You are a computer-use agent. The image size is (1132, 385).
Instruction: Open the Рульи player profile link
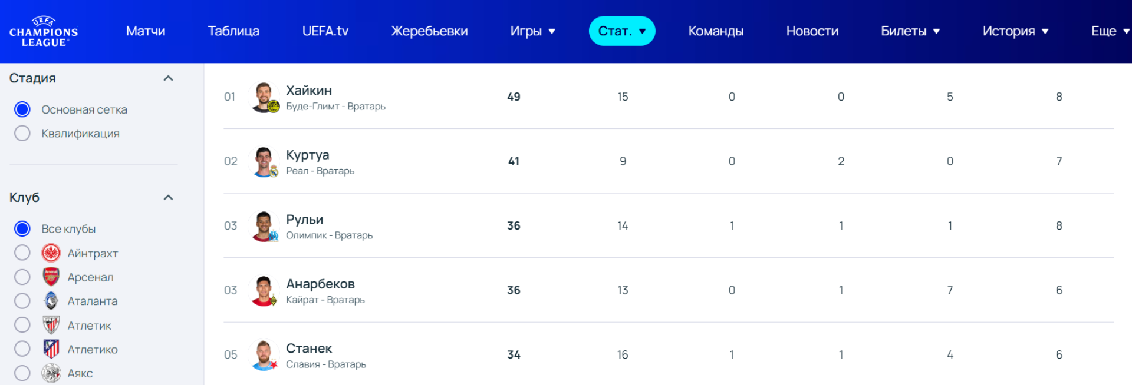click(305, 220)
